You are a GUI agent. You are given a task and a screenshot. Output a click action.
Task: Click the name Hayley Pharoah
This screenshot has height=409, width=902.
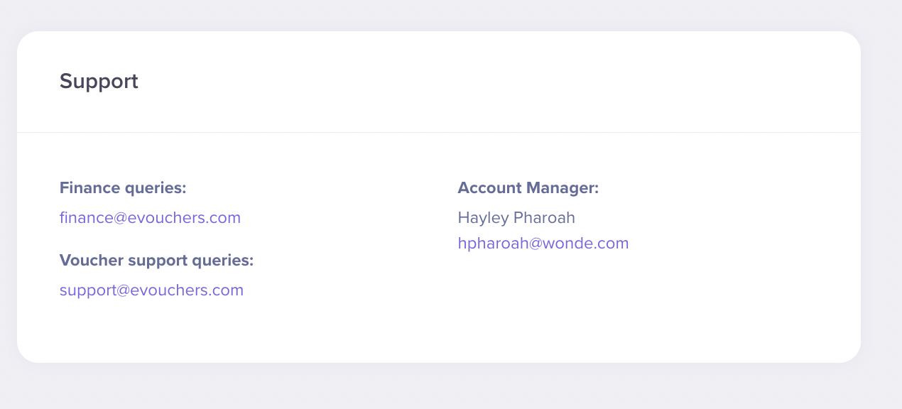[516, 217]
